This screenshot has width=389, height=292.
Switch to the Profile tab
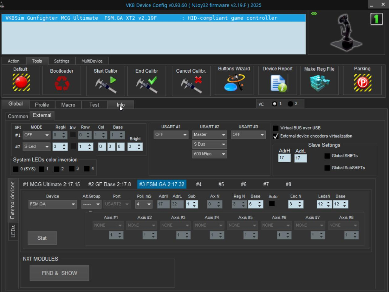pyautogui.click(x=42, y=105)
